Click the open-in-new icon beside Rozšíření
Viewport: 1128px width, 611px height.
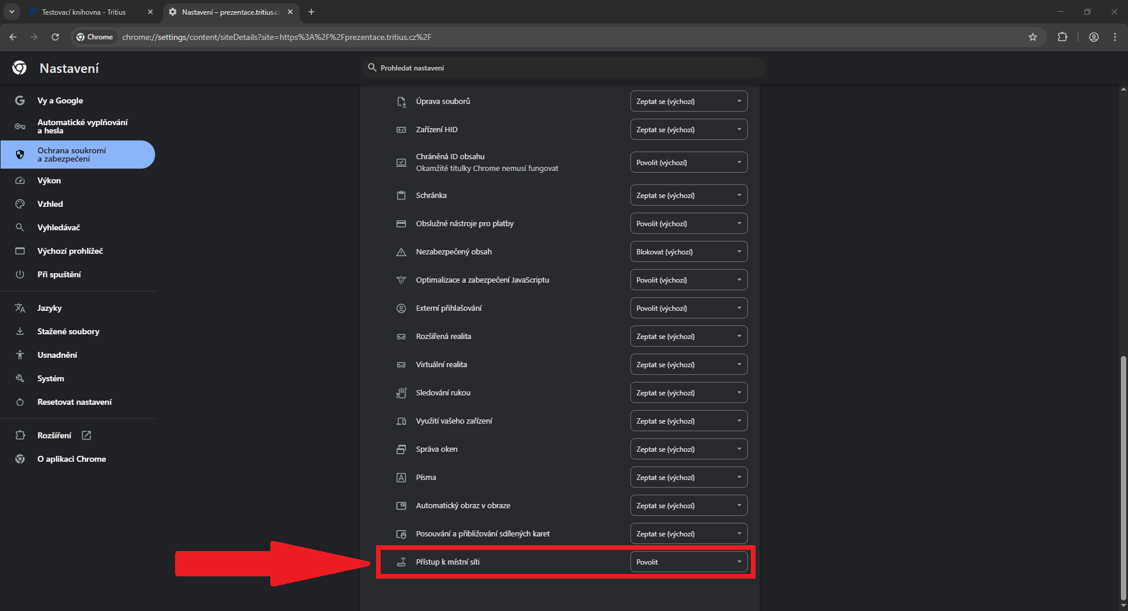86,435
